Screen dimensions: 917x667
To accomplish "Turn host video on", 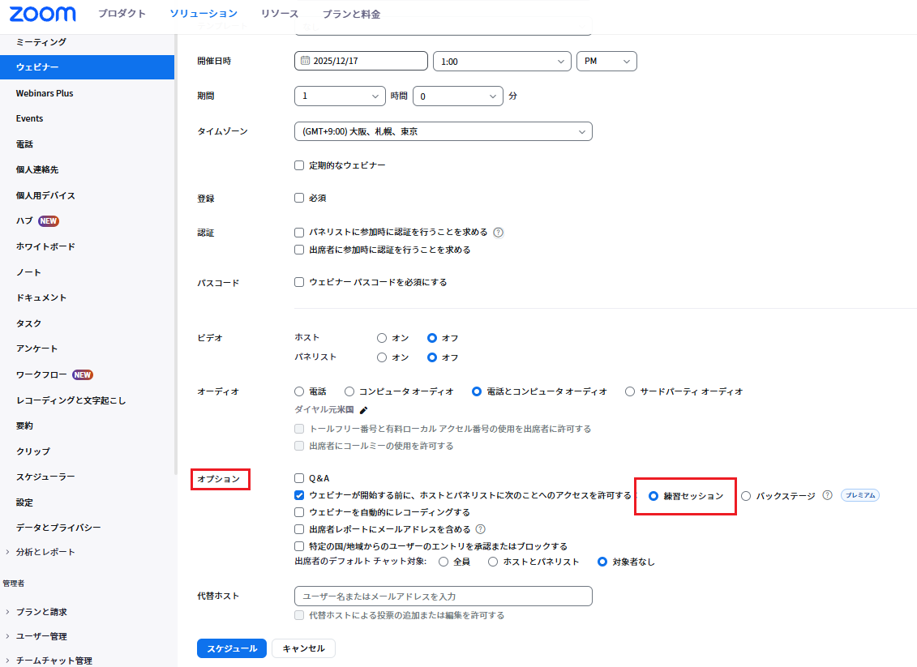I will pyautogui.click(x=382, y=338).
